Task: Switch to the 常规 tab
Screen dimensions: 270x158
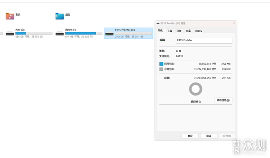Action: (160, 30)
